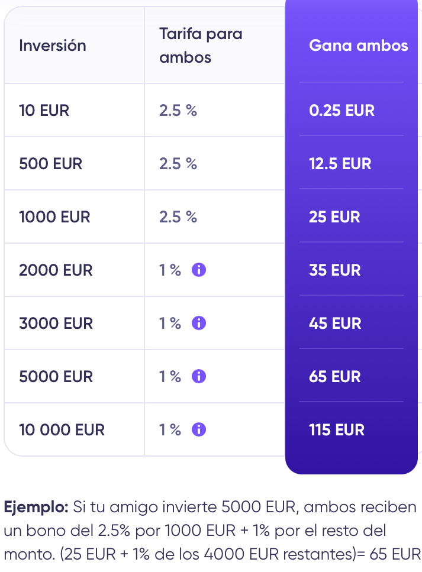Click the 0.25 EUR reward value
The height and width of the screenshot is (572, 422).
[x=342, y=111]
